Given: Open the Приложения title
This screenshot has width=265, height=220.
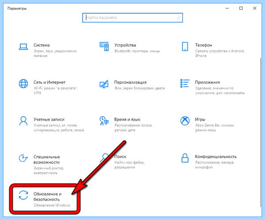Looking at the screenshot, I should (x=208, y=82).
